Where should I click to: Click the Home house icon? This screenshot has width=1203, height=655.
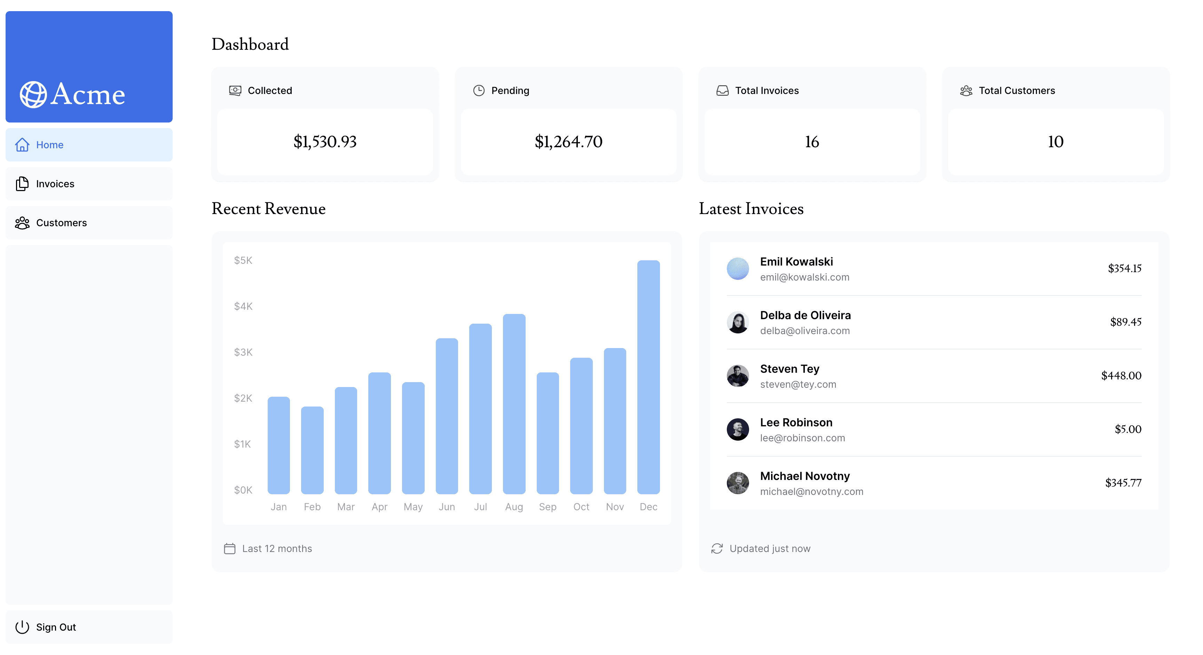22,145
